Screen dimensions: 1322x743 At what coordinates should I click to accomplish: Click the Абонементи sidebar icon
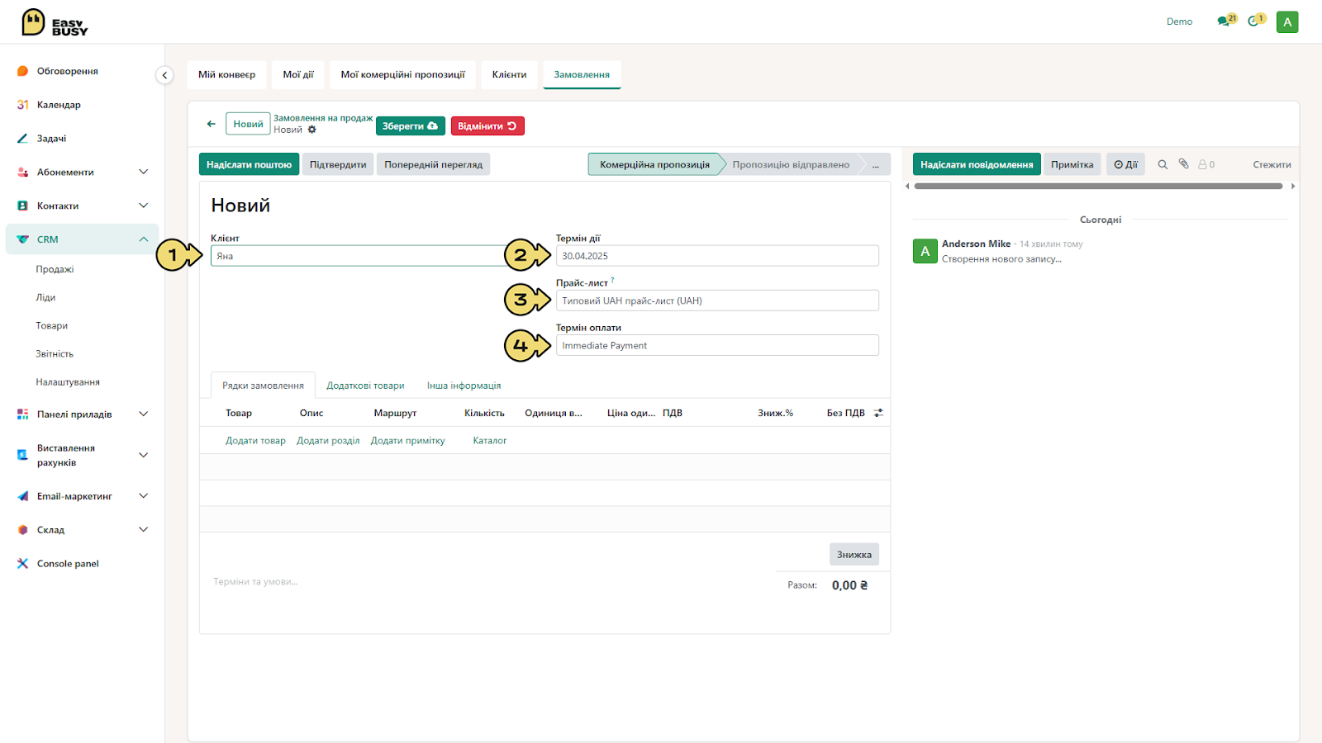click(x=22, y=173)
